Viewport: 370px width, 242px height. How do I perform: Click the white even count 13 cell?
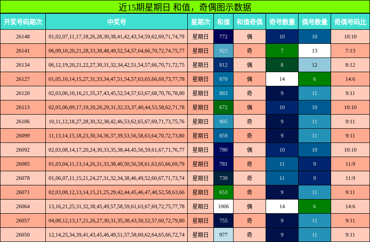point(315,51)
